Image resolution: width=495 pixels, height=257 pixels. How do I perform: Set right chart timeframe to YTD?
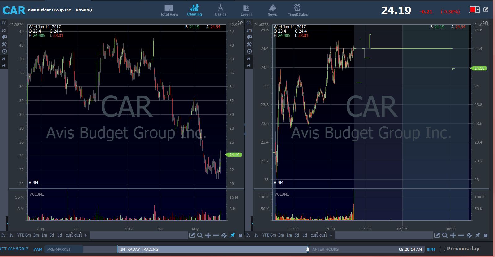coord(266,235)
